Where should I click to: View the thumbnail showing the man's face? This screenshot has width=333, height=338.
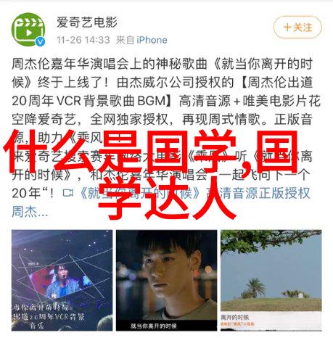(x=166, y=280)
